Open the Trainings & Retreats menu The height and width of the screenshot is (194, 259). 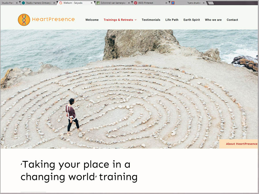[118, 20]
